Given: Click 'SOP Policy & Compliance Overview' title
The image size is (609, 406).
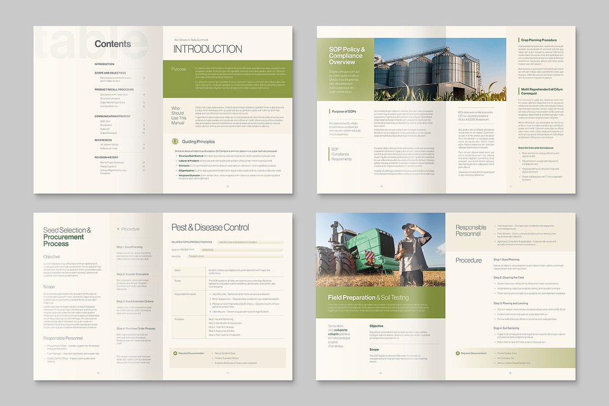Looking at the screenshot, I should (347, 55).
